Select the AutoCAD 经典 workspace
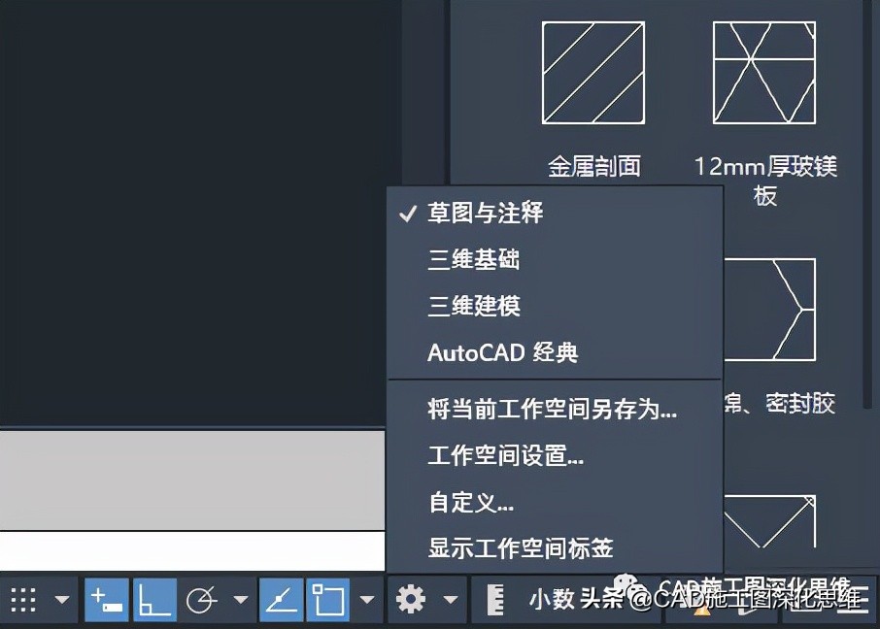Viewport: 880px width, 629px height. pos(502,353)
